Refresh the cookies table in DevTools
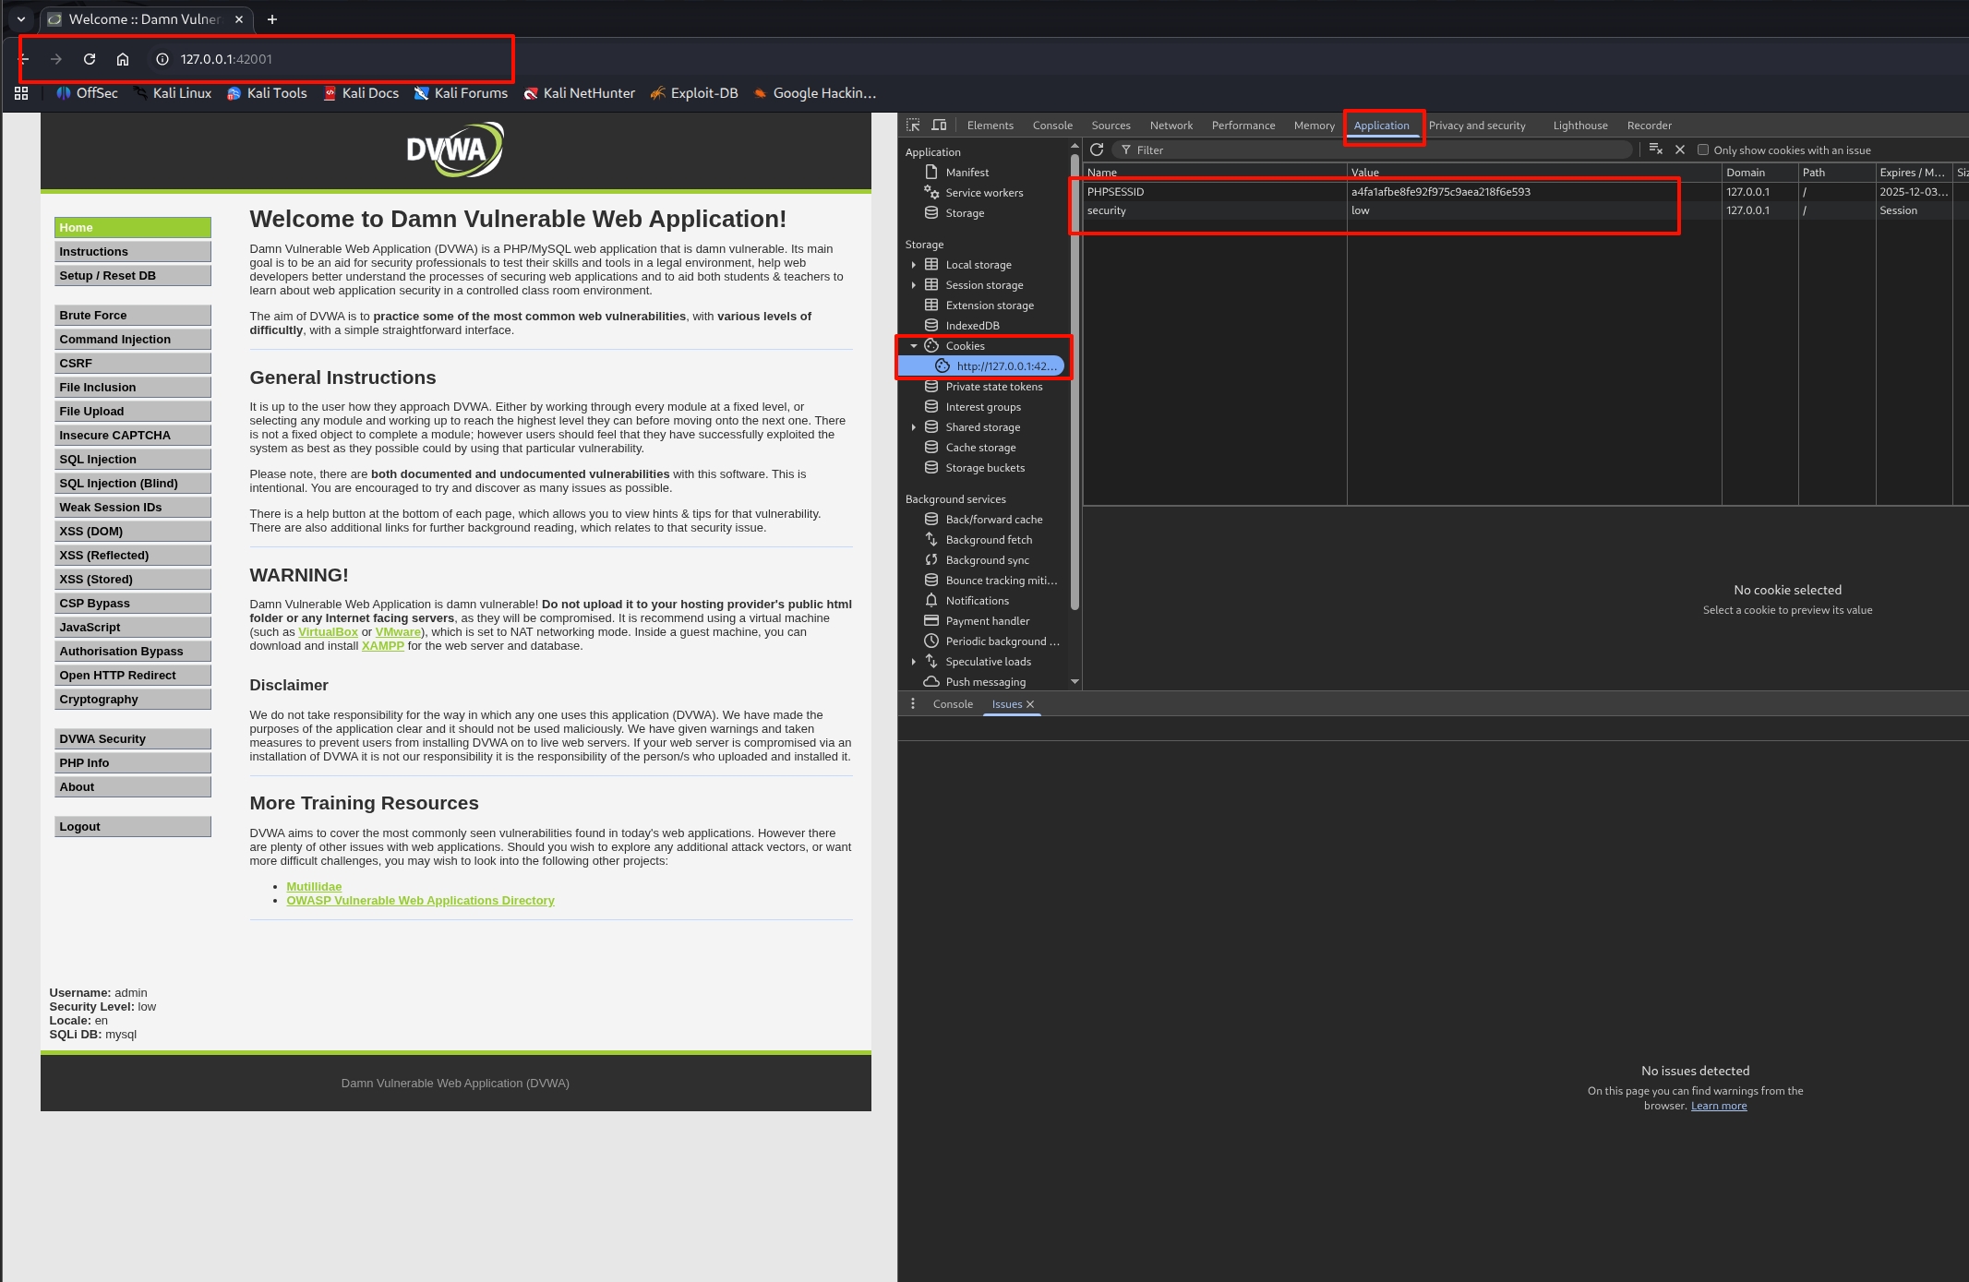Screen dimensions: 1969x1282 pyautogui.click(x=1097, y=150)
